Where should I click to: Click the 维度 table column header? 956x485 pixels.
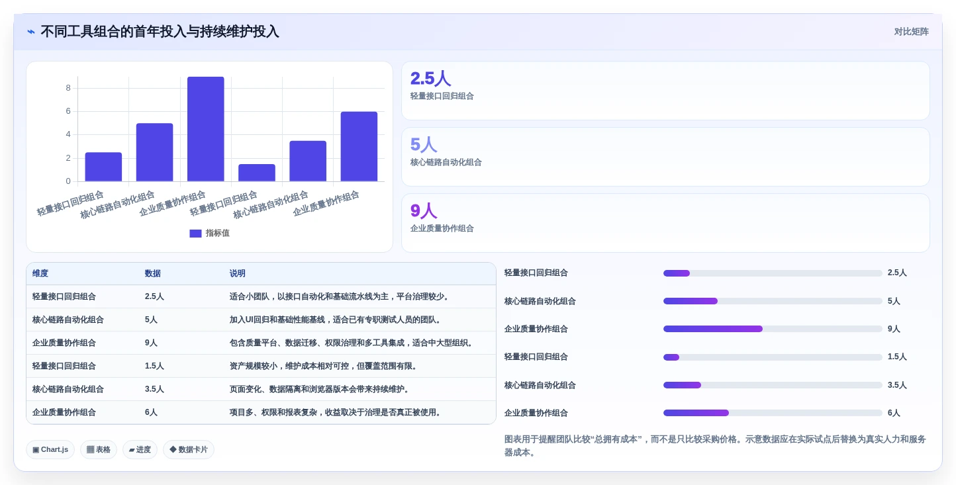40,274
